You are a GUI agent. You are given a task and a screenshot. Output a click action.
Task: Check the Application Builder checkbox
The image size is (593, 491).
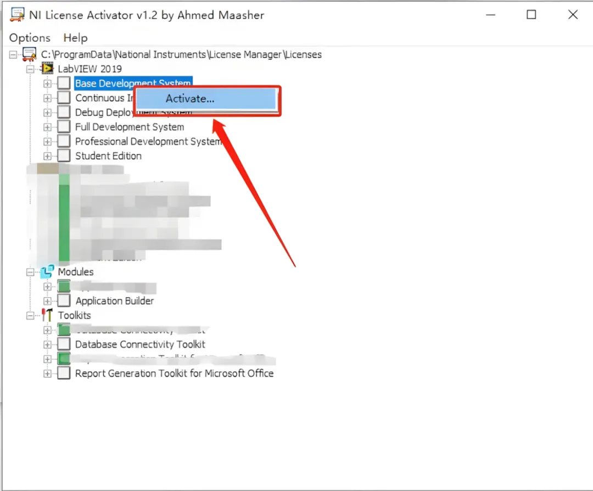(x=64, y=301)
